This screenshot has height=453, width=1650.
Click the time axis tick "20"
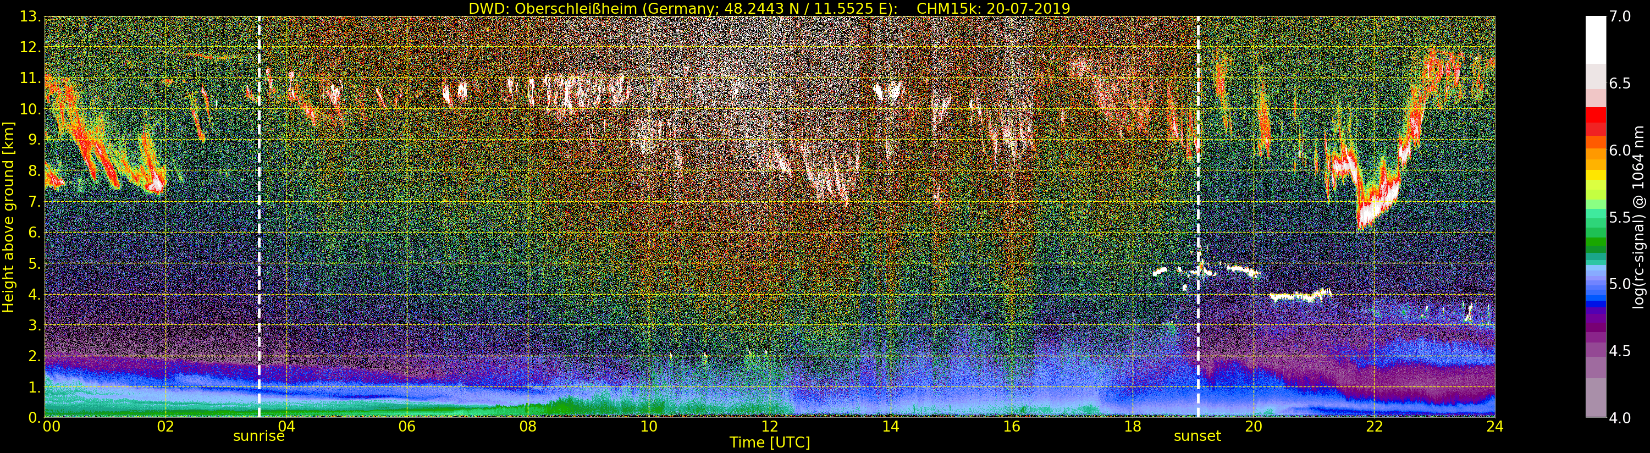pyautogui.click(x=1254, y=426)
